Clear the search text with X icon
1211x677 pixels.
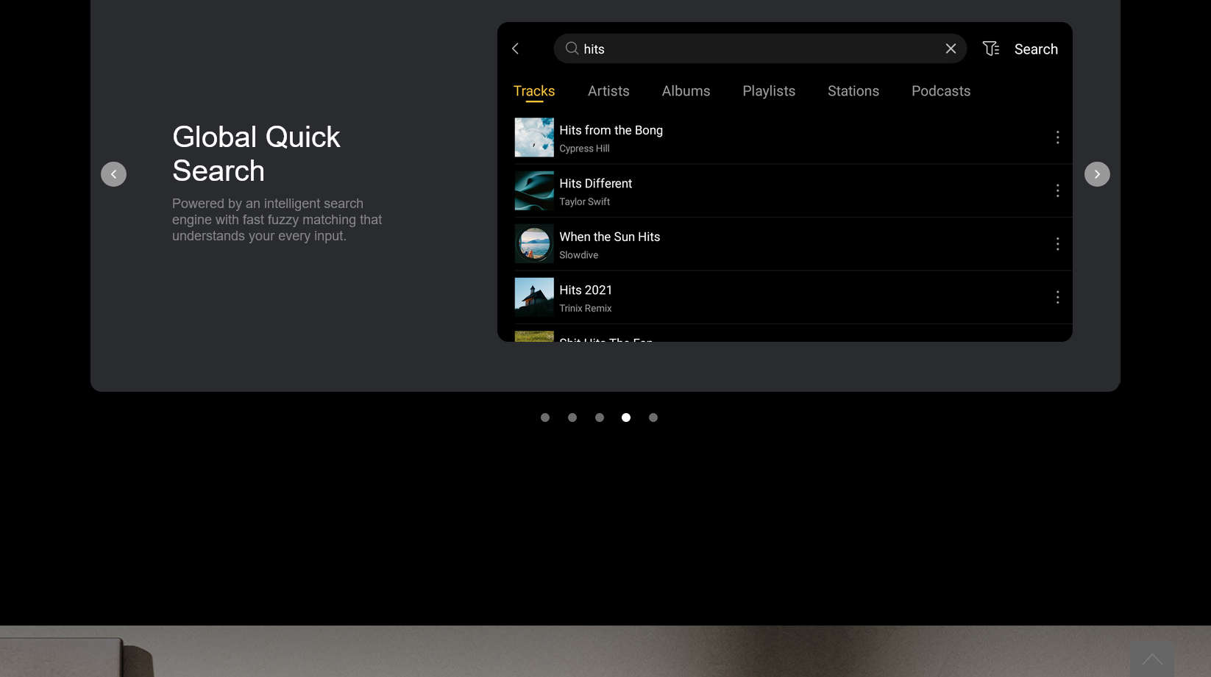951,49
